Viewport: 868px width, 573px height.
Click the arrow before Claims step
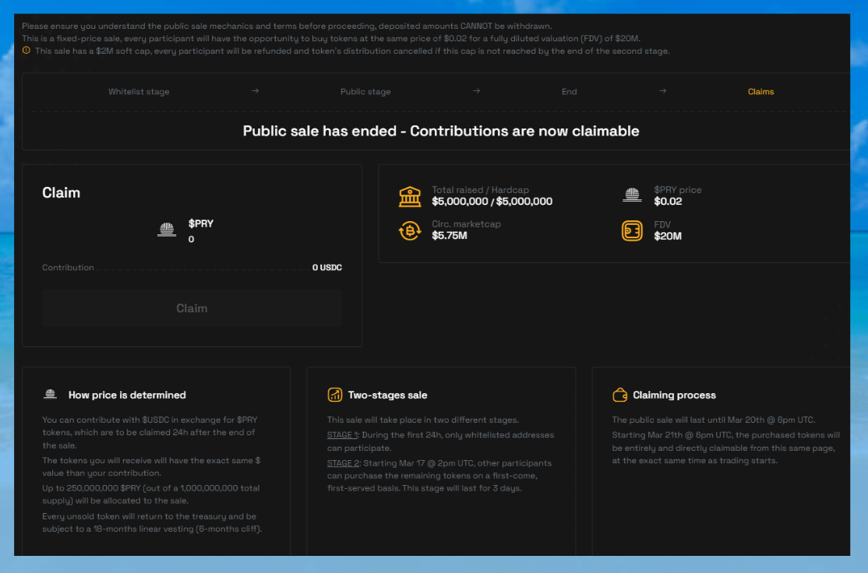click(x=662, y=91)
